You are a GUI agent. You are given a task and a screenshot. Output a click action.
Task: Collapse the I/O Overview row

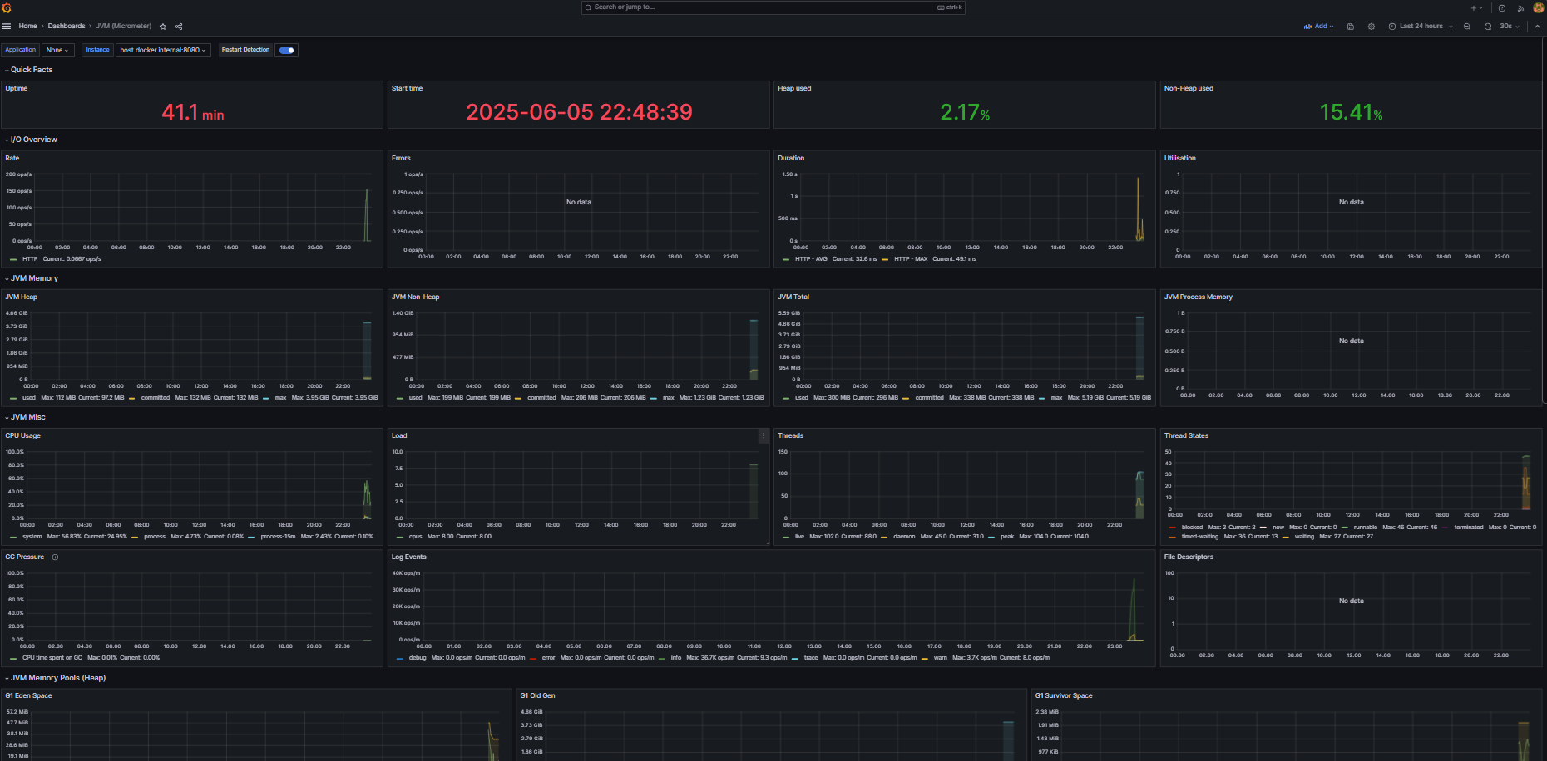pos(32,140)
